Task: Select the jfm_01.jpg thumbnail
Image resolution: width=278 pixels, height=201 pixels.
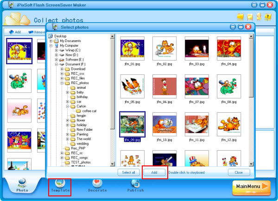Action: click(x=132, y=49)
